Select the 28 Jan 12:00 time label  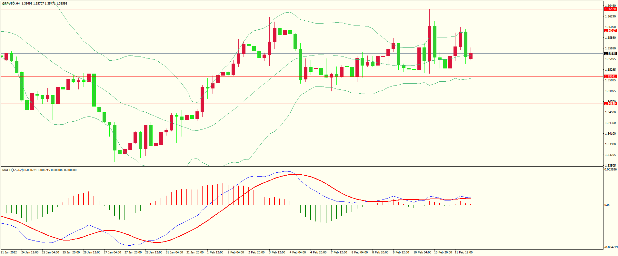click(154, 252)
